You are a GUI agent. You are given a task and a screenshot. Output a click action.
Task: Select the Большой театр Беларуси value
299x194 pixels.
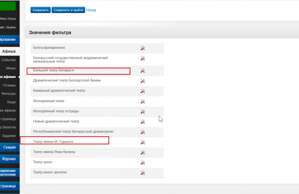tap(53, 70)
